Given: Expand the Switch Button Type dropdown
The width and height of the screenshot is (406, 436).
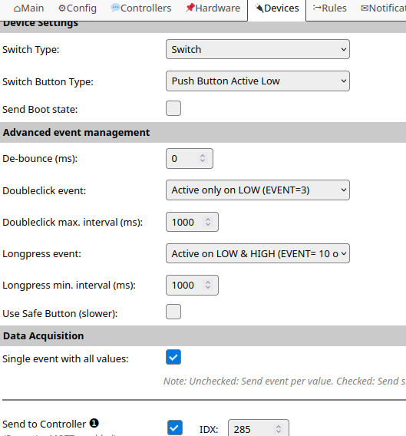Looking at the screenshot, I should pyautogui.click(x=258, y=81).
